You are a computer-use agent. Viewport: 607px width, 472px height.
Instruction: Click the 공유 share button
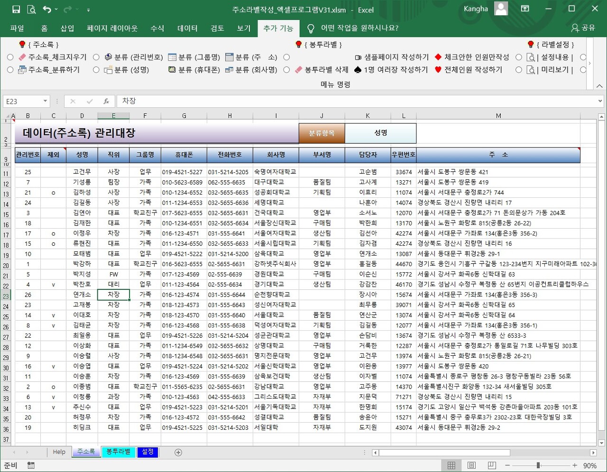[x=583, y=28]
